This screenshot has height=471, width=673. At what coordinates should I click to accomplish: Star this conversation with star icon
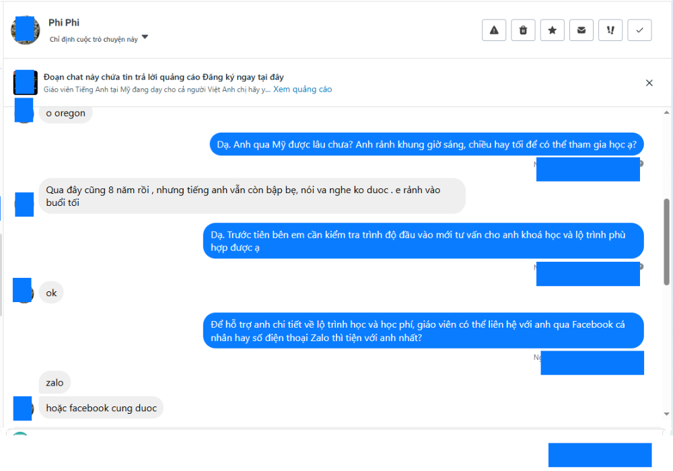(552, 30)
